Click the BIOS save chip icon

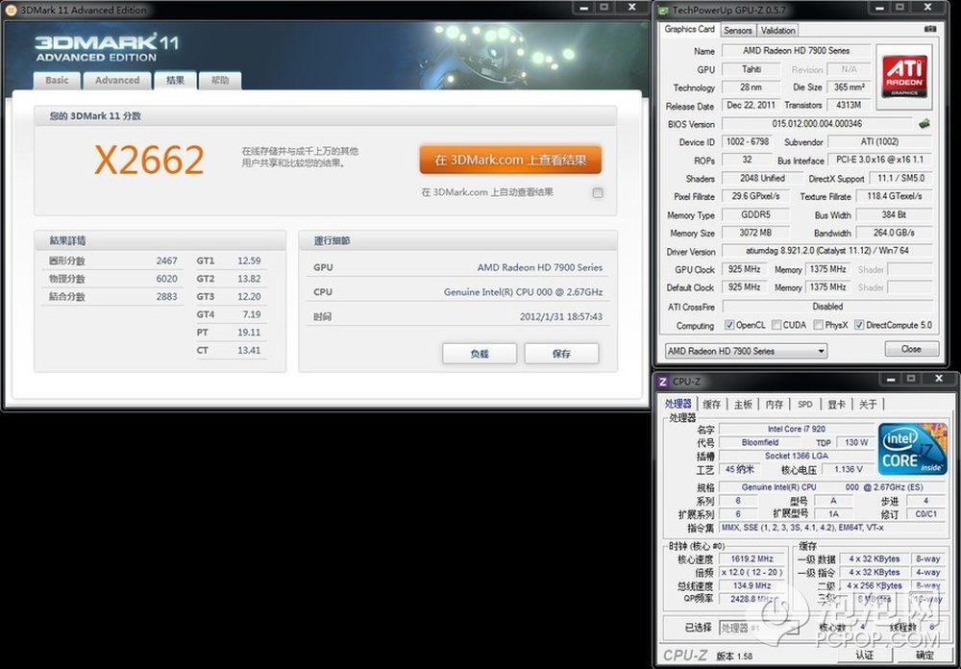[x=924, y=124]
